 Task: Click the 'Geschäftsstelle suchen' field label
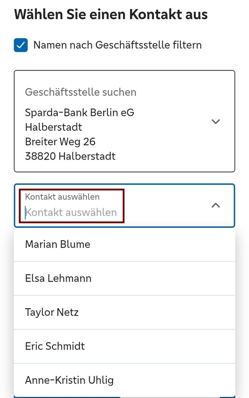pos(81,92)
